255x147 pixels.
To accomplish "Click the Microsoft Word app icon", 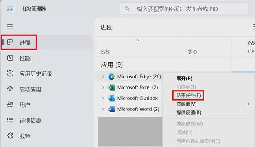I will coord(111,109).
